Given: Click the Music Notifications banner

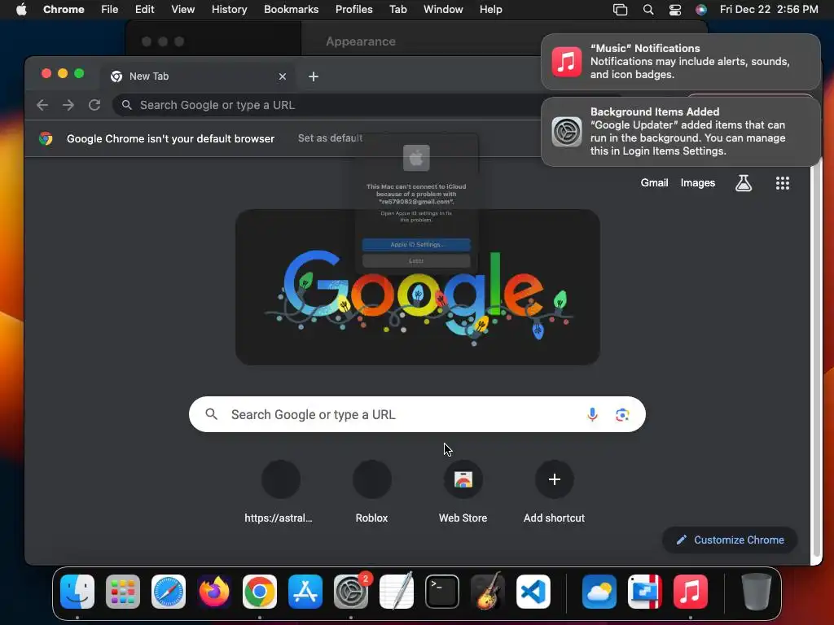Looking at the screenshot, I should [x=681, y=62].
